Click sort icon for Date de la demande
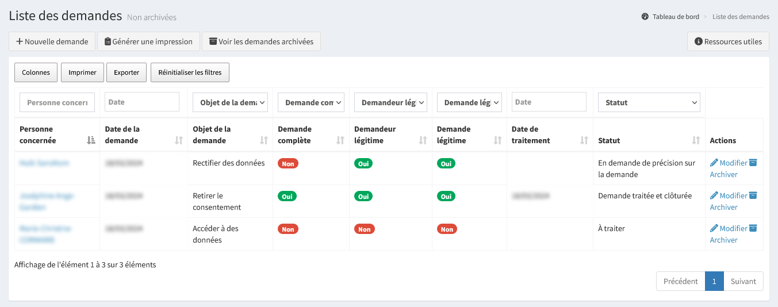778x307 pixels. 178,140
